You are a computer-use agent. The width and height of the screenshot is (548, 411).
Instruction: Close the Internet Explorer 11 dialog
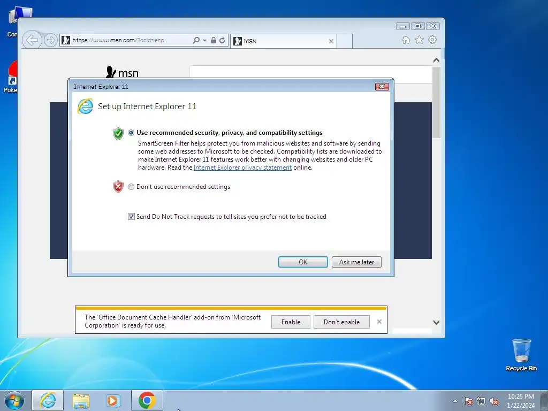382,87
